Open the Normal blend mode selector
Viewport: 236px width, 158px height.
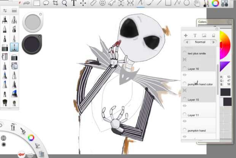point(200,42)
